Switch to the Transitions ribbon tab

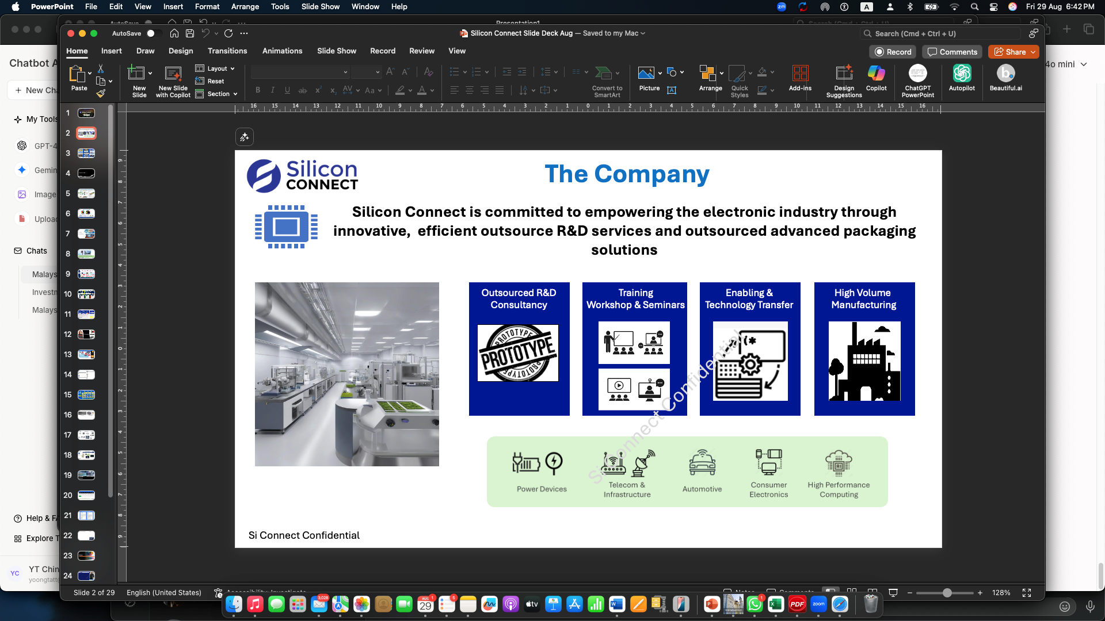227,51
